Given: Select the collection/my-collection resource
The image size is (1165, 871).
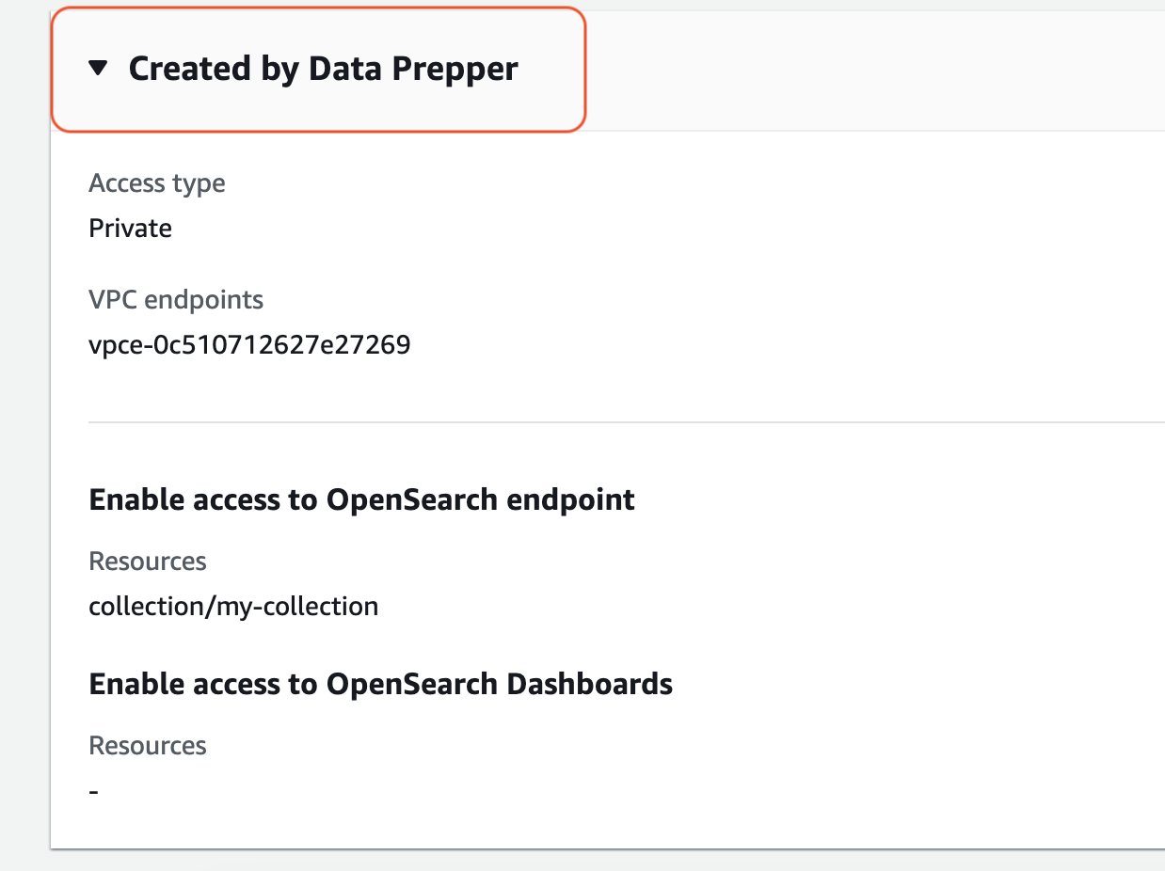Looking at the screenshot, I should (233, 606).
